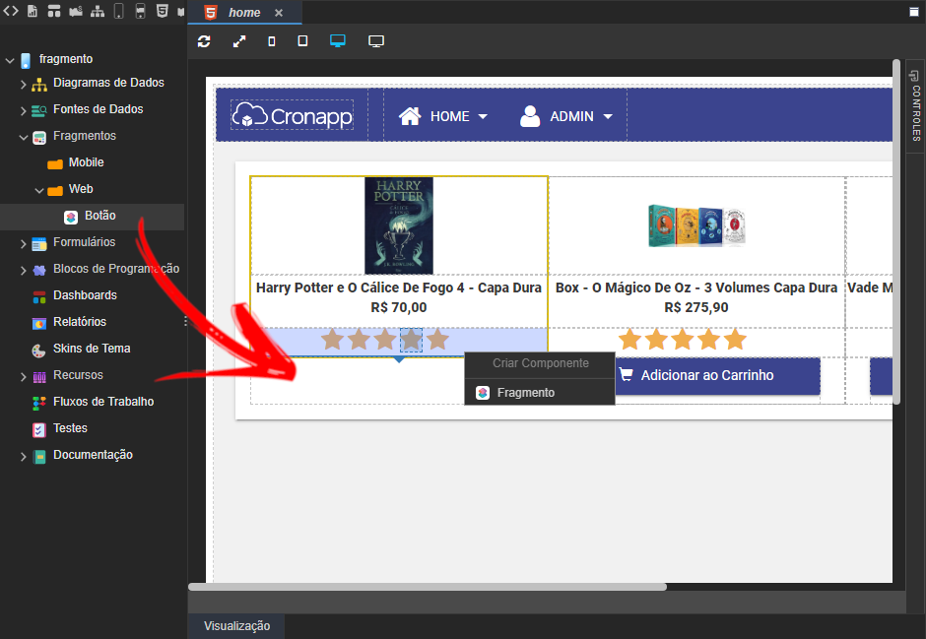Screen dimensions: 926x639
Task: Click the mobile phone icon in top toolbar
Action: pyautogui.click(x=118, y=11)
